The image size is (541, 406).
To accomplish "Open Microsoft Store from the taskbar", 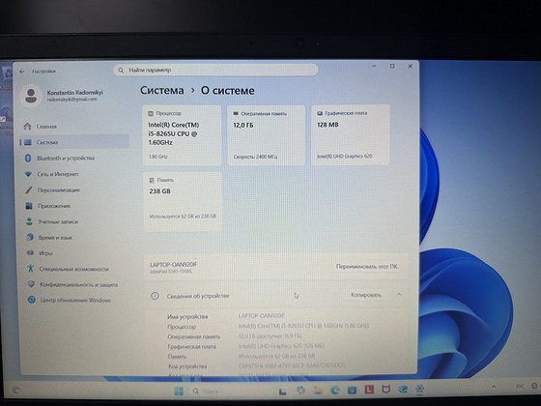I will coord(352,391).
